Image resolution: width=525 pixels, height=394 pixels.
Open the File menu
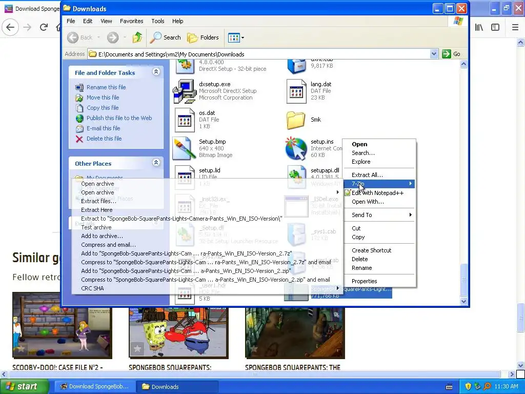[71, 21]
